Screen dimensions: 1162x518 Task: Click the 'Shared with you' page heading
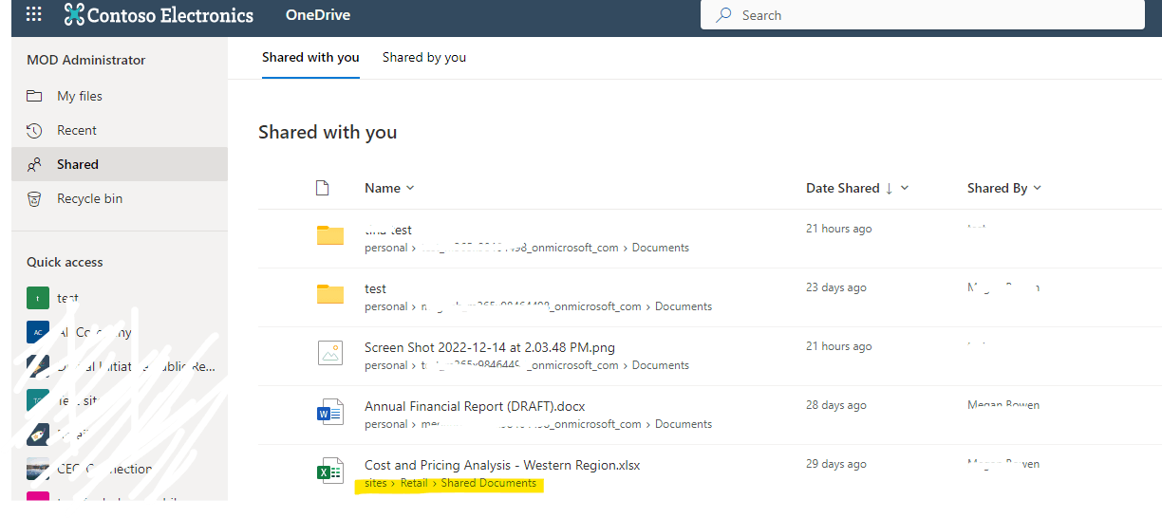click(328, 132)
